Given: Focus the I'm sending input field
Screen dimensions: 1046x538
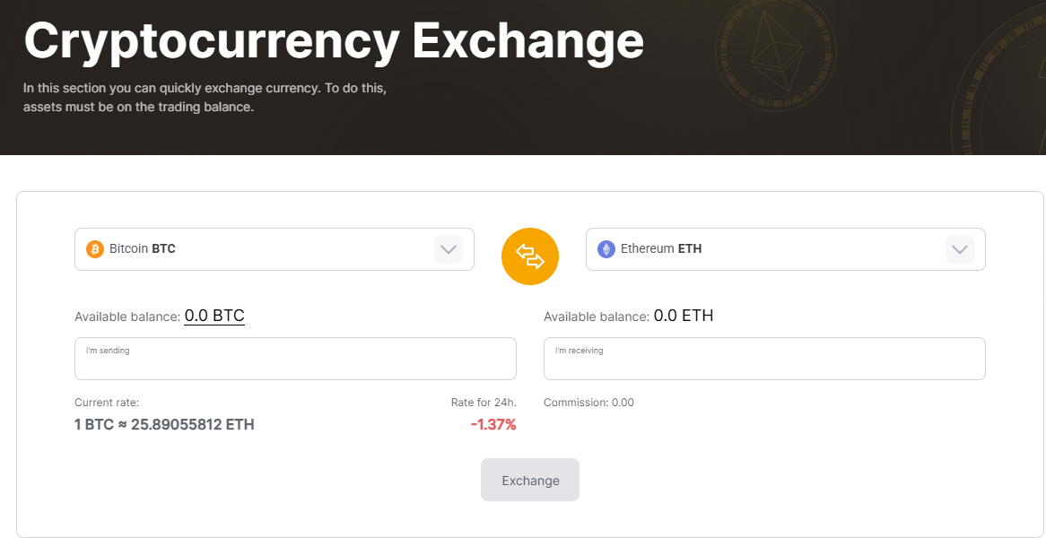Looking at the screenshot, I should (x=295, y=361).
